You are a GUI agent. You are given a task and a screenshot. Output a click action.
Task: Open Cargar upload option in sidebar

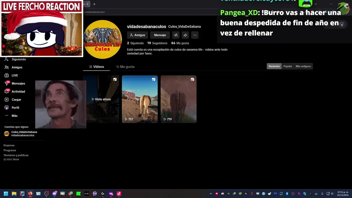pos(16,100)
